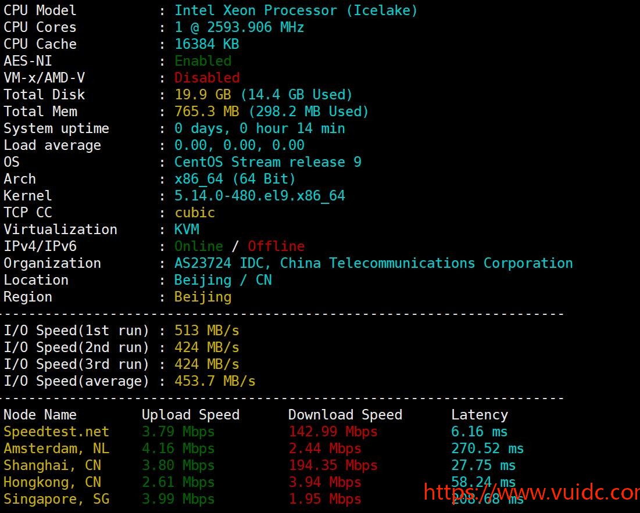Select the virtualization value 'KVM'
640x513 pixels.
click(x=187, y=229)
